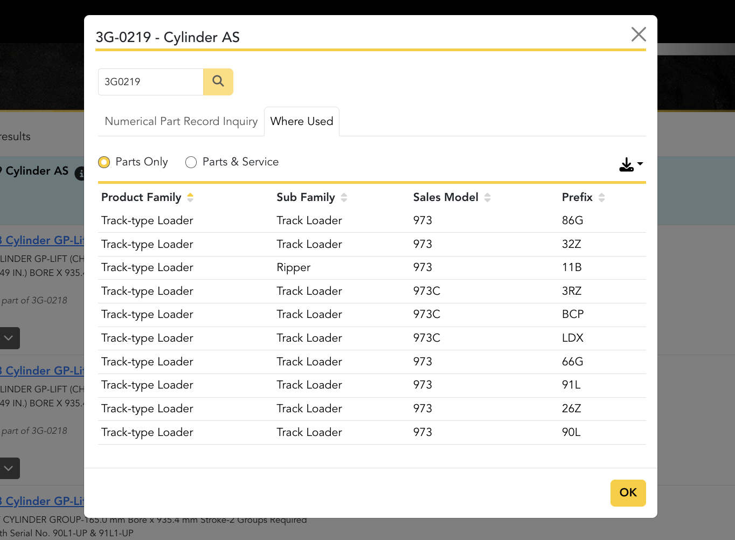Select the row with prefix 86G
The image size is (735, 540).
(371, 221)
